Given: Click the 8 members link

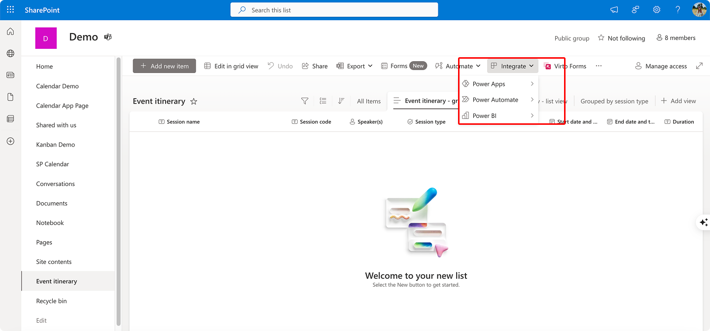Looking at the screenshot, I should 676,38.
